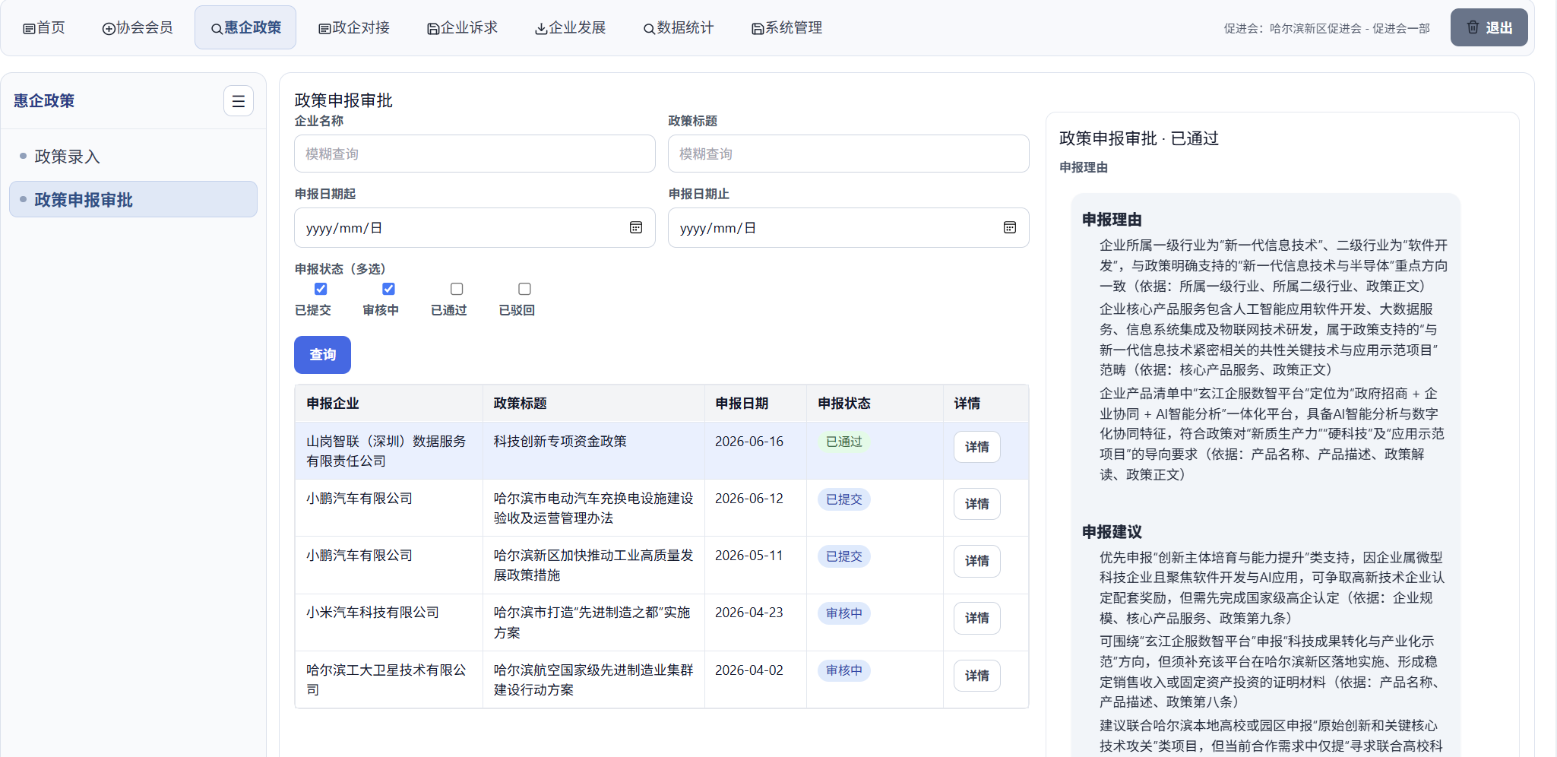Click the 促进会 organization label in header
This screenshot has height=757, width=1557.
click(1327, 28)
